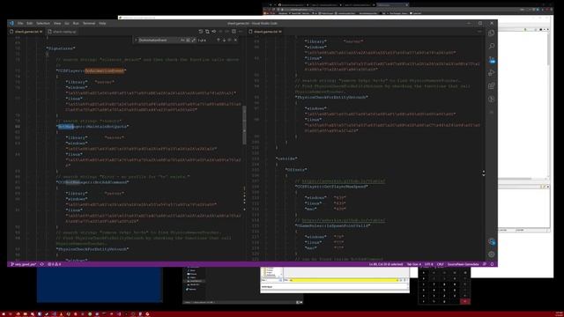Open the Terminal menu
This screenshot has height=317, width=564.
click(89, 24)
